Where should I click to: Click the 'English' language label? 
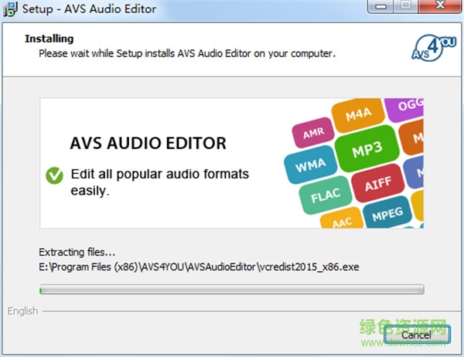[22, 311]
